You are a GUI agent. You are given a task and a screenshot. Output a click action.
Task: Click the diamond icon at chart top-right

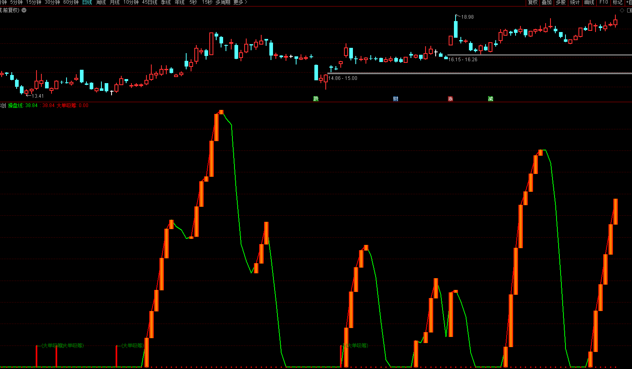(x=622, y=11)
